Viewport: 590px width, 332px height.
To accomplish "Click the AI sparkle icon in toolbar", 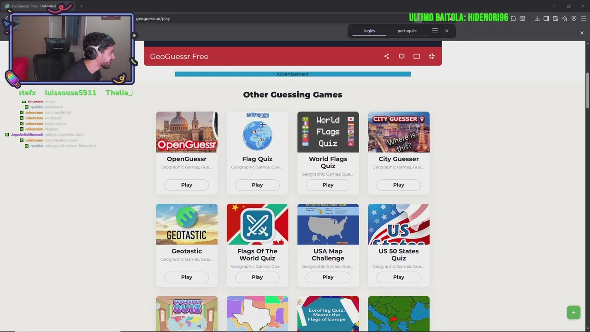I will coord(565,18).
